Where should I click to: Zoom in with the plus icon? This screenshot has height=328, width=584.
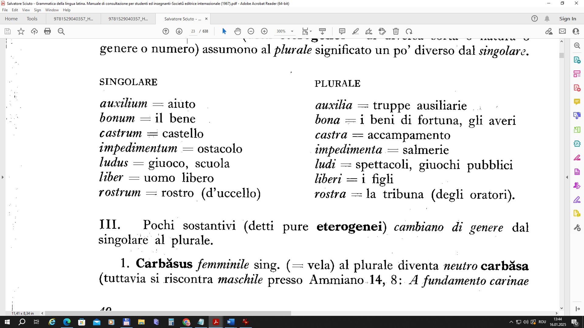[264, 31]
